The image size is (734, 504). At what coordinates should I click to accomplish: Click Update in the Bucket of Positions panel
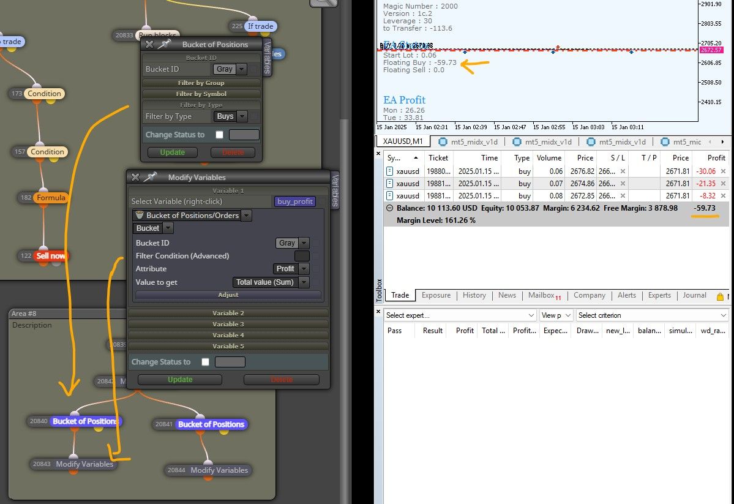[x=172, y=152]
